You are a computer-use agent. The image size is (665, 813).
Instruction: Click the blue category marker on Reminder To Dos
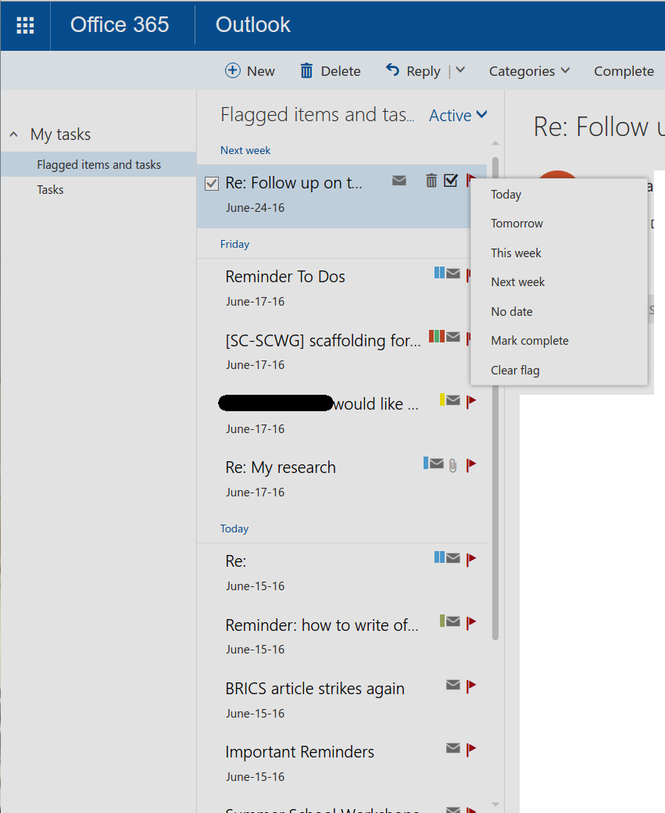(x=439, y=272)
